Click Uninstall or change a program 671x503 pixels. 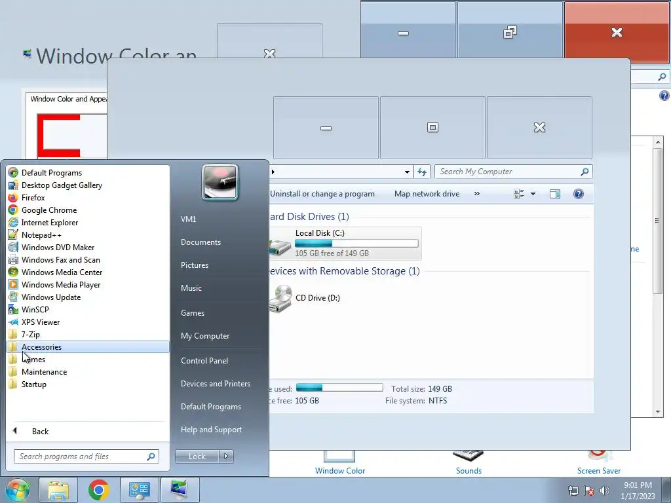pyautogui.click(x=322, y=194)
